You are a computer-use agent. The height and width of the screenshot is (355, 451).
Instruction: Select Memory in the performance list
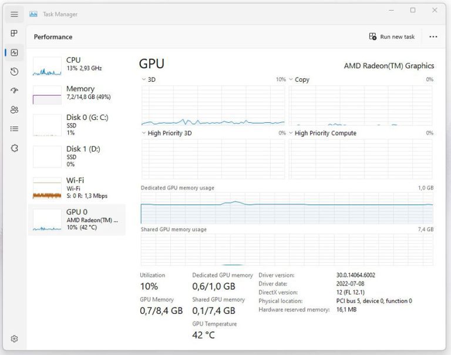tap(76, 93)
